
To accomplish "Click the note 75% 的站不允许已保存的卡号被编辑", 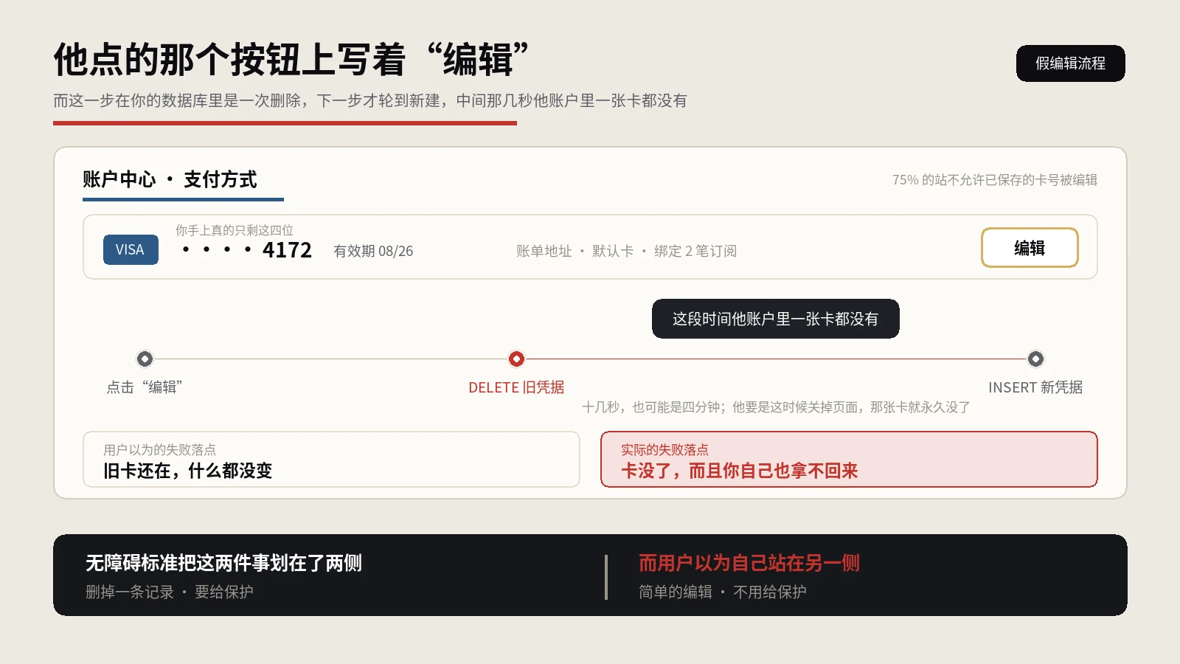I will pyautogui.click(x=994, y=180).
